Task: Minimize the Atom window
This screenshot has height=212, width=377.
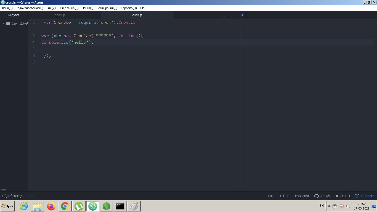Action: tap(365, 2)
